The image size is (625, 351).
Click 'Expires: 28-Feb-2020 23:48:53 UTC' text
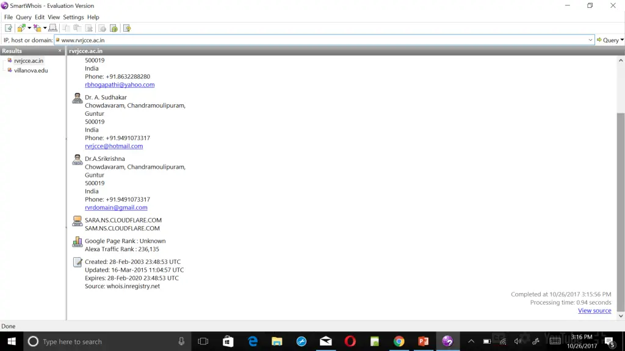[132, 278]
